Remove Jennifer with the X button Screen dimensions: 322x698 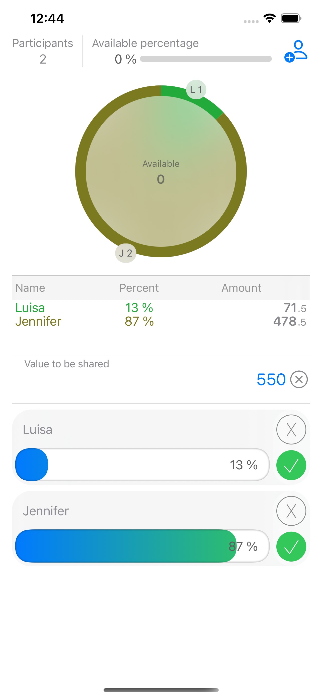click(291, 511)
